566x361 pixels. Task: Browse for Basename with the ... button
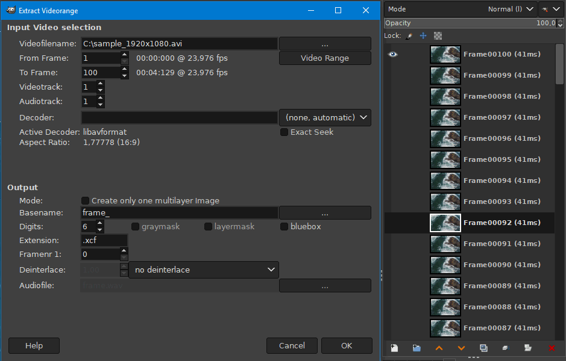(x=325, y=213)
